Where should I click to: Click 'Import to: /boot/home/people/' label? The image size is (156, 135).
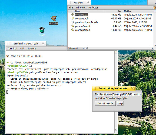pyautogui.click(x=111, y=98)
